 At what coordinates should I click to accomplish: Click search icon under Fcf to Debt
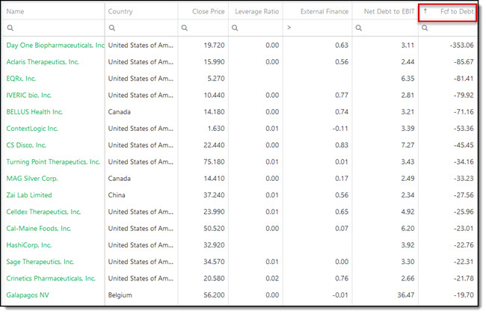(425, 28)
